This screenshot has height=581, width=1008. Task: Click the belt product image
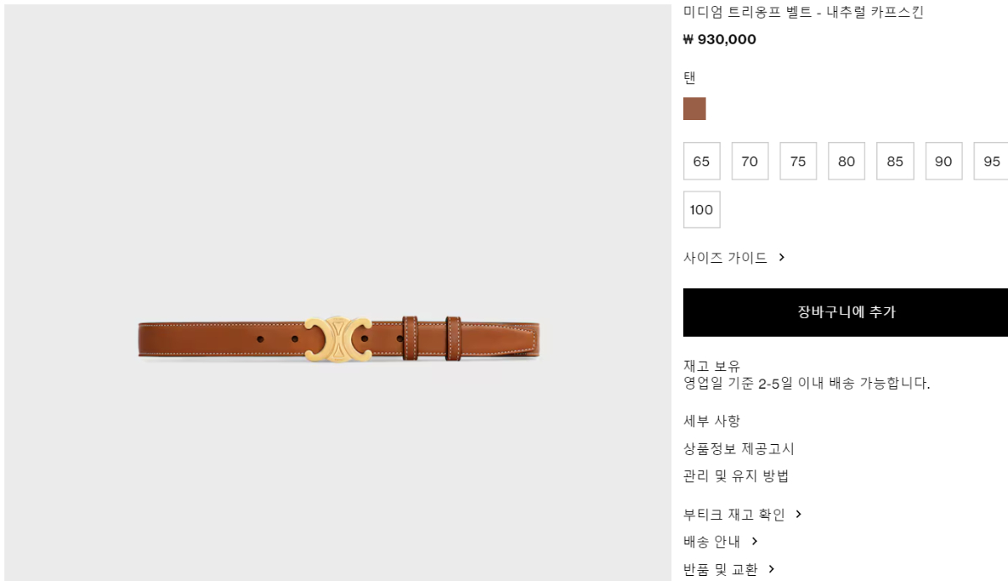[x=339, y=339]
